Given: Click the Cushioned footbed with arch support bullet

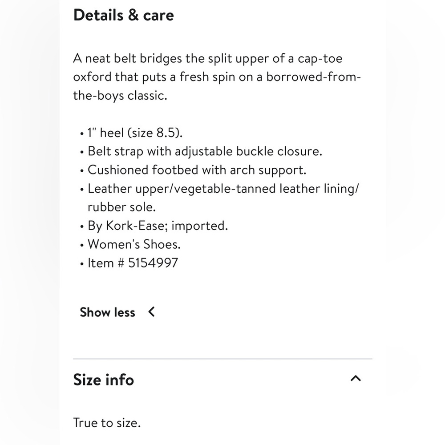Looking at the screenshot, I should click(x=197, y=170).
